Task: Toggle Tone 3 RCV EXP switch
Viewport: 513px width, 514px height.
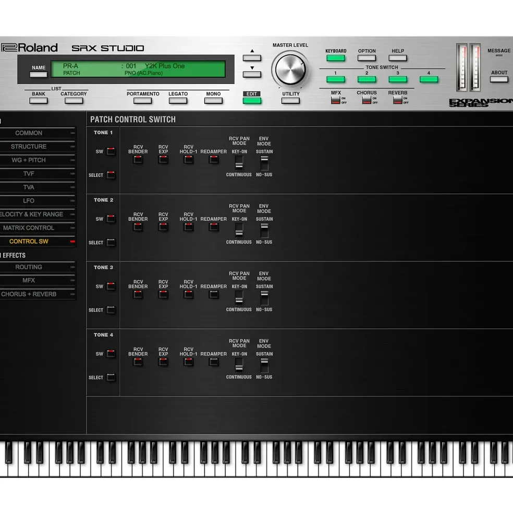Action: pos(163,294)
